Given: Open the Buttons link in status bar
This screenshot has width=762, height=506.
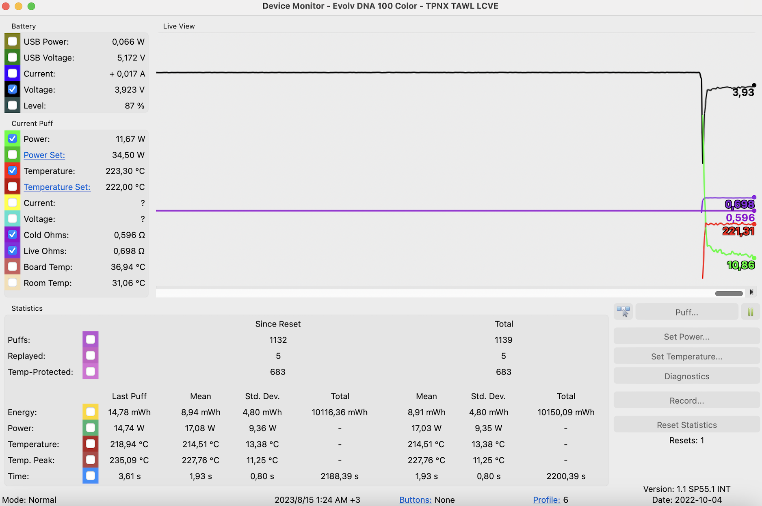Looking at the screenshot, I should [415, 500].
